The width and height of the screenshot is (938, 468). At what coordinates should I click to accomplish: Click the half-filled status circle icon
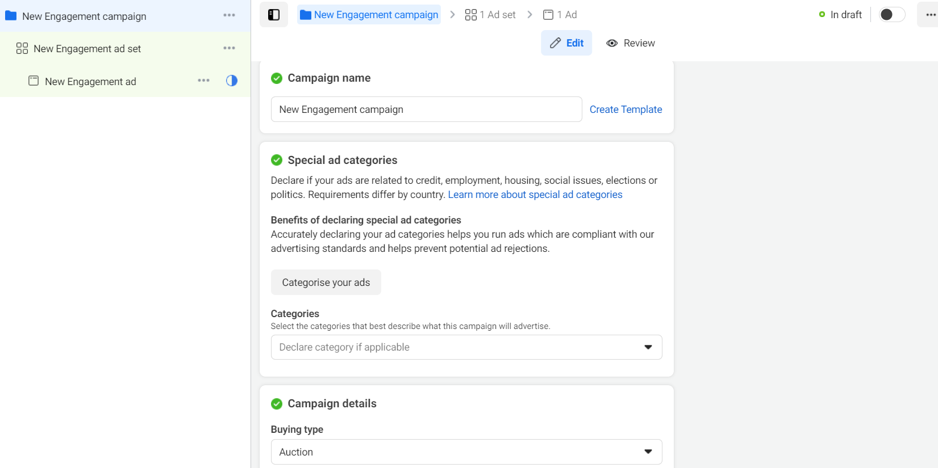[x=232, y=81]
